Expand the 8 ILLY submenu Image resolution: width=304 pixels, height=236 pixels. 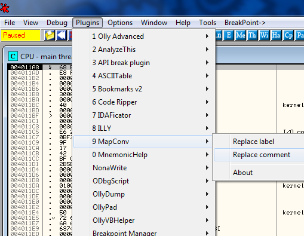click(143, 128)
